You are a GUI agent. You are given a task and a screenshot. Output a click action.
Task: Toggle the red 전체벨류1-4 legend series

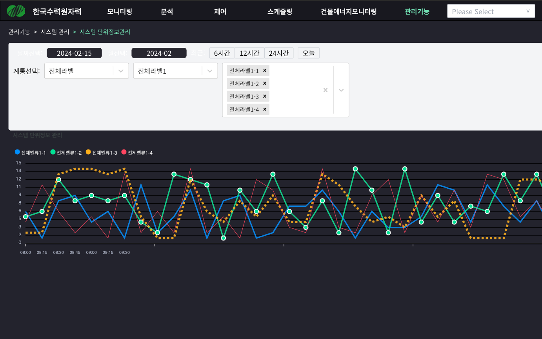[x=137, y=152]
